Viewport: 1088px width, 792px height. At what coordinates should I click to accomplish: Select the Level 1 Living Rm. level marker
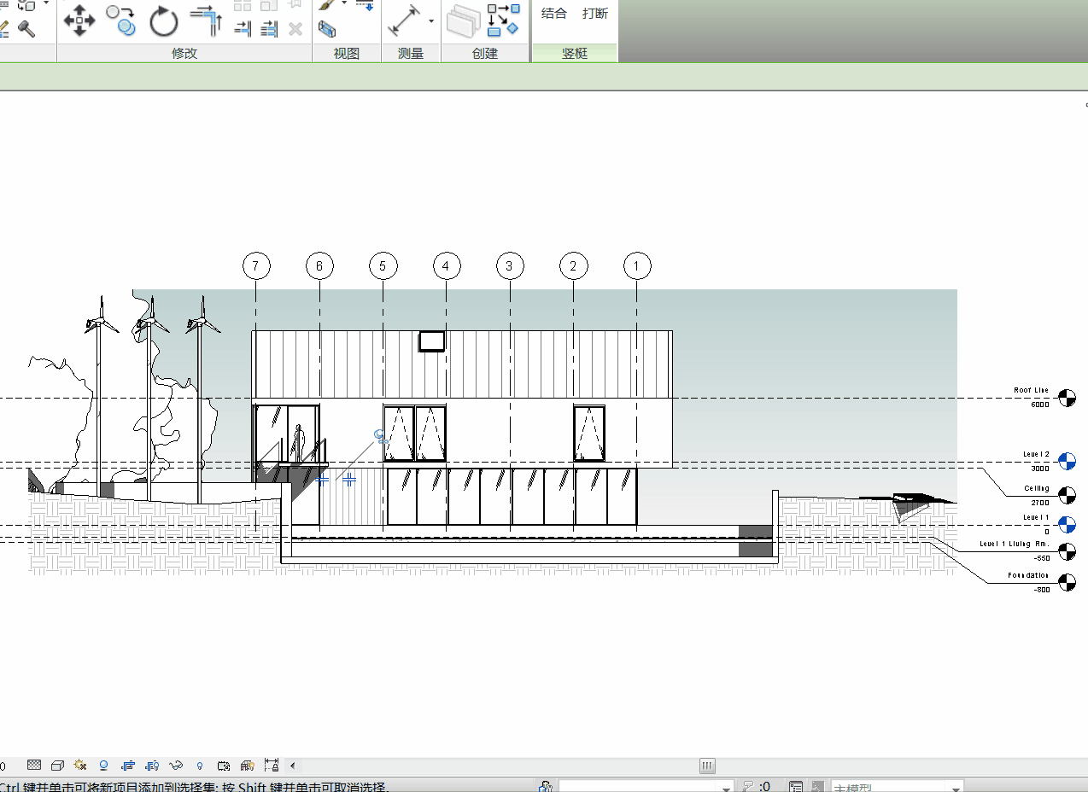pyautogui.click(x=1067, y=550)
